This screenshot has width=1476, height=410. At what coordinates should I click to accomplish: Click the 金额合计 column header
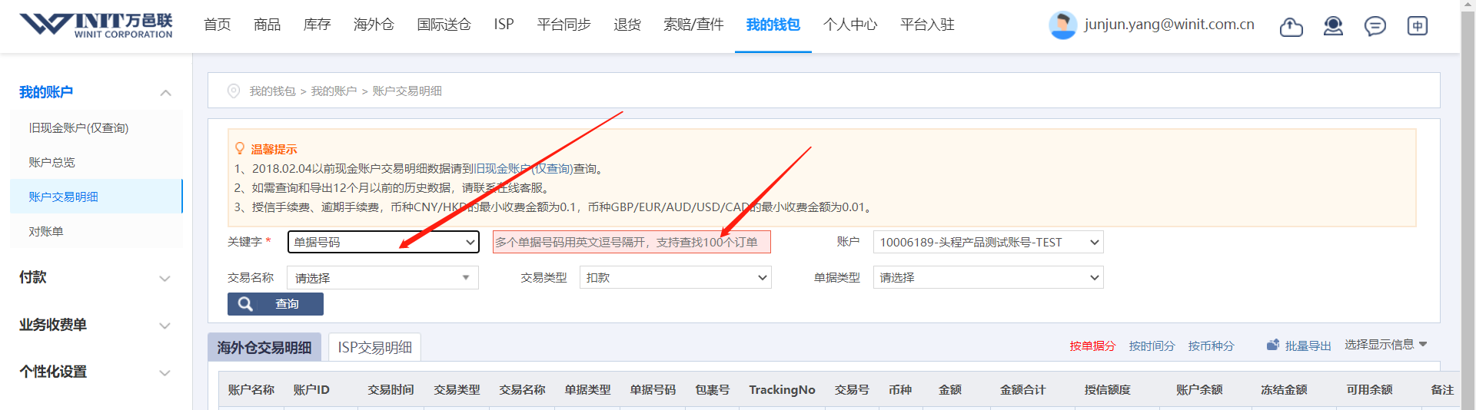coord(1022,389)
